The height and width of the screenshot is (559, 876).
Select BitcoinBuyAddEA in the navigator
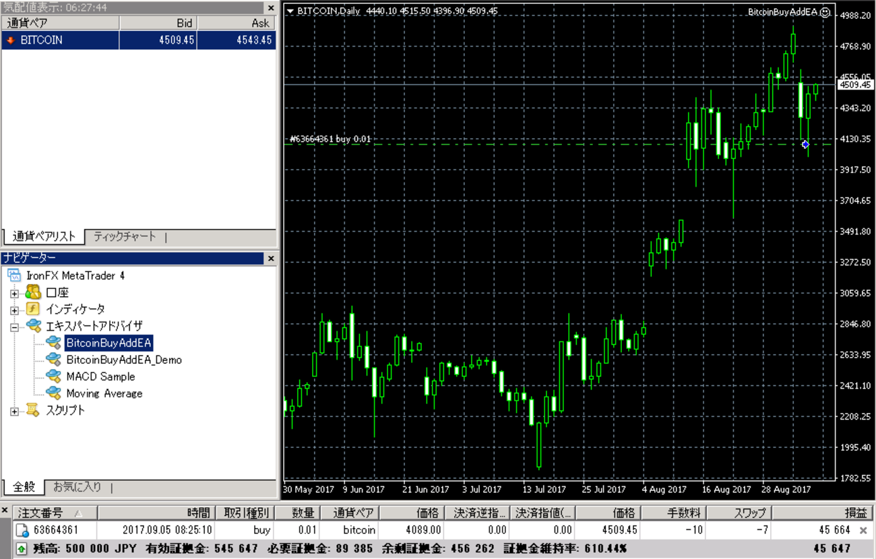click(x=109, y=343)
